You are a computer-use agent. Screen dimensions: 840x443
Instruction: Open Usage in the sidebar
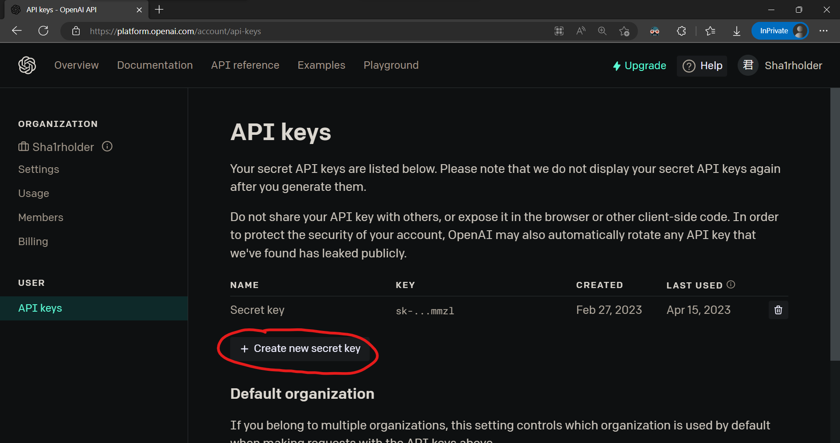34,193
